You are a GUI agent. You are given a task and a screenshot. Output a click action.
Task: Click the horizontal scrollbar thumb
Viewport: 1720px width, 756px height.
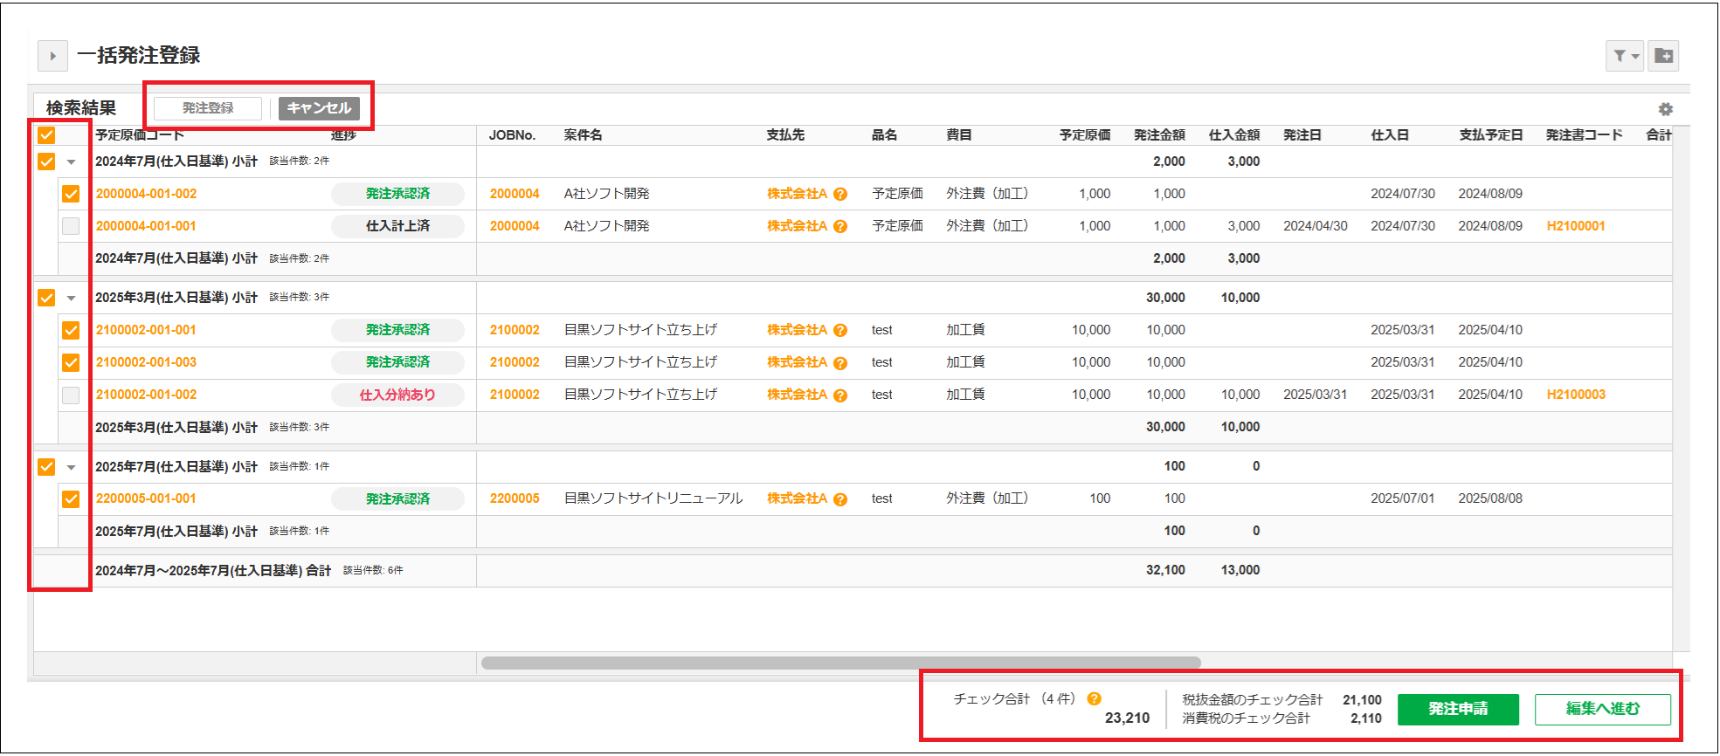point(840,663)
